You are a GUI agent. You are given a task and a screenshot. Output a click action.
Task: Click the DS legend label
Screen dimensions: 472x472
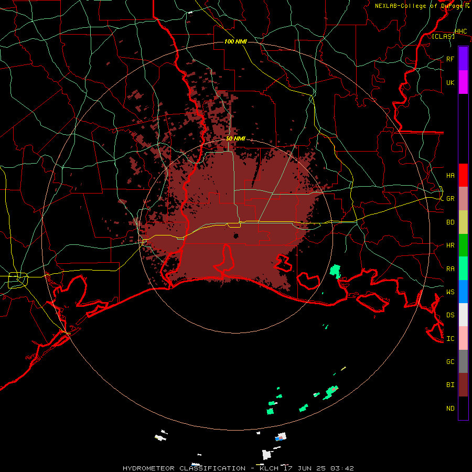tap(450, 315)
